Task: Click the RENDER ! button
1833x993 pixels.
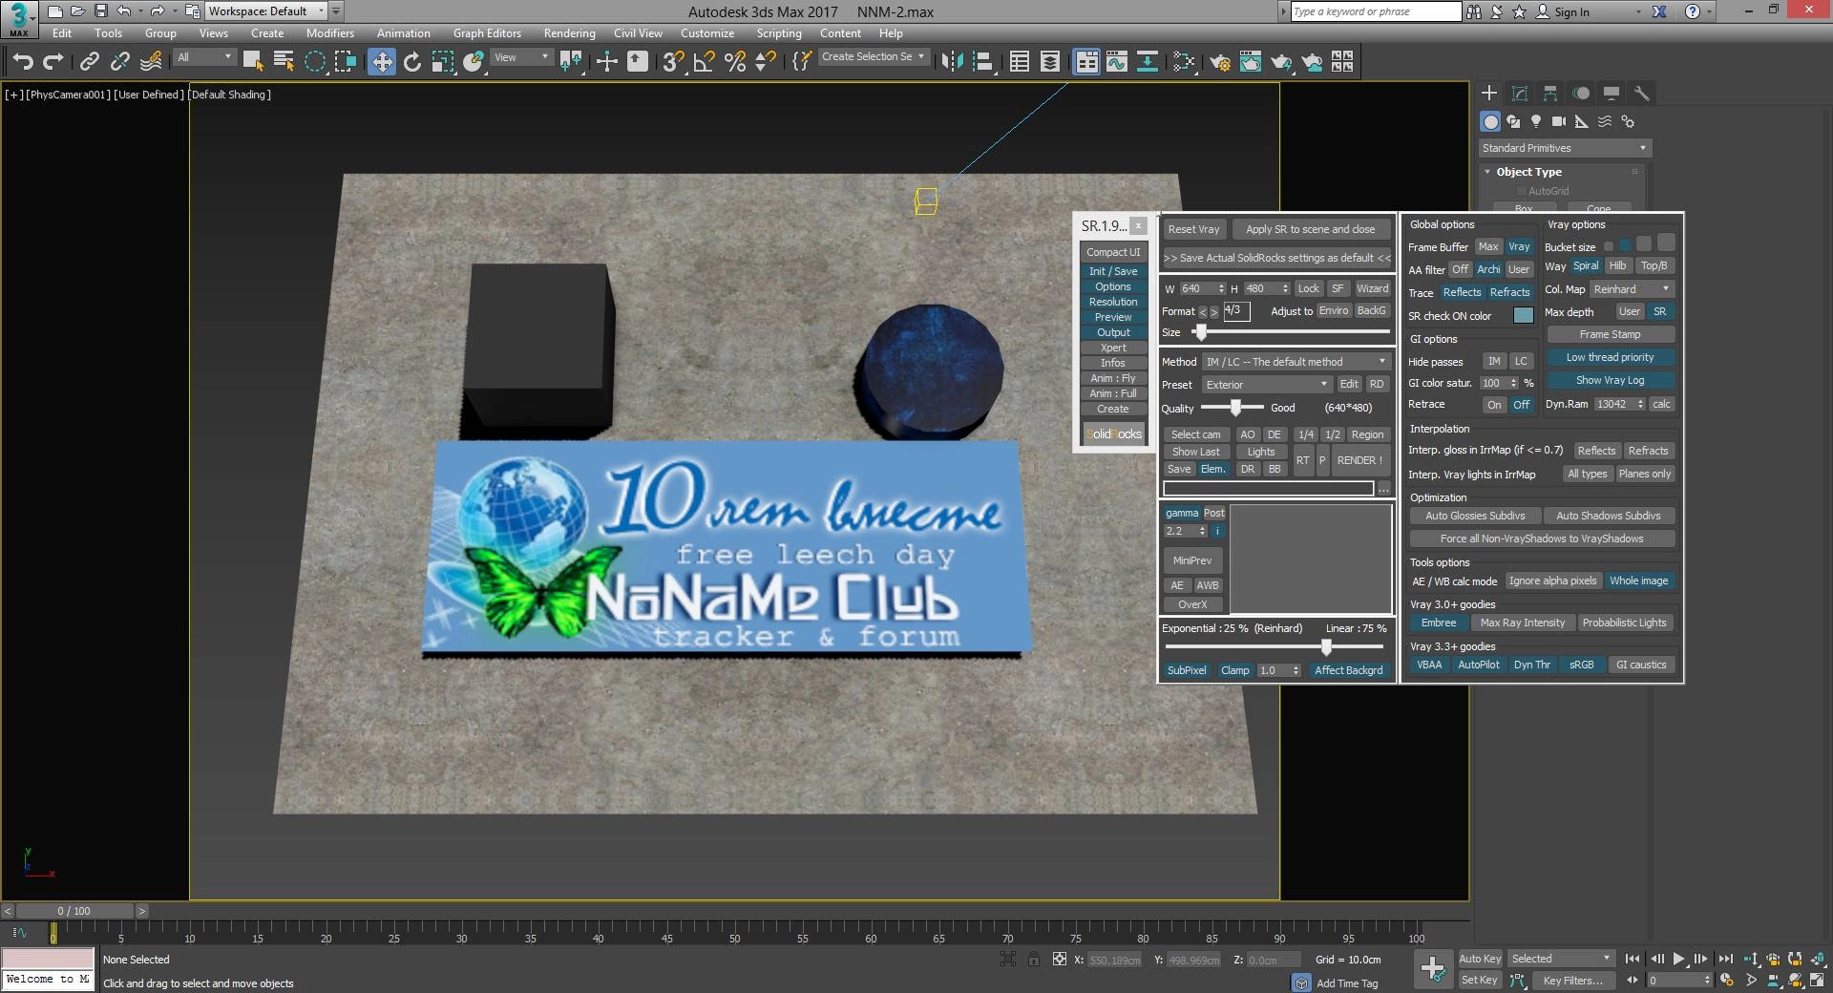Action: point(1359,460)
